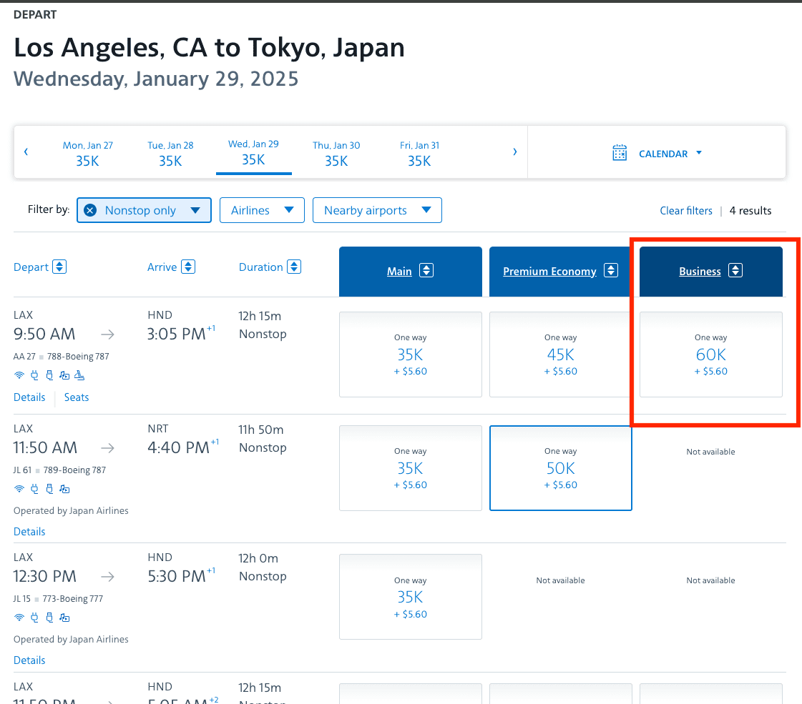Go to previous dates with left arrow
The height and width of the screenshot is (704, 802).
(26, 152)
